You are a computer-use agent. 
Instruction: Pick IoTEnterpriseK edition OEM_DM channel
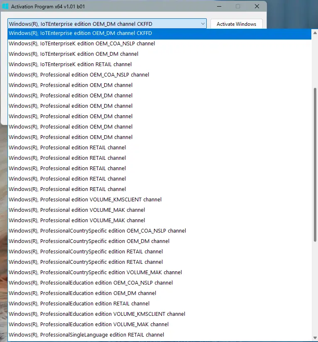coord(159,54)
